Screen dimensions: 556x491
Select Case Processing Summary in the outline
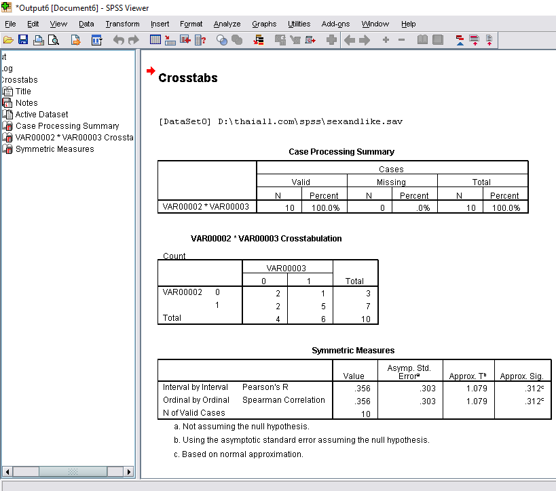(x=67, y=126)
